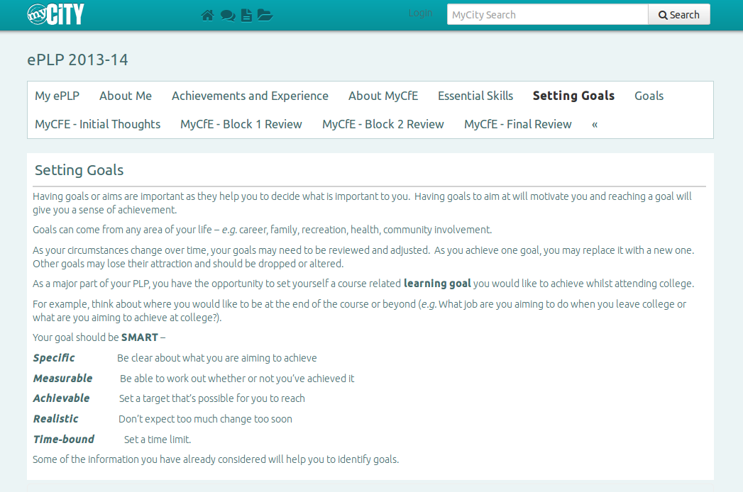
Task: Click the bold 'learning goal' text
Action: [x=437, y=284]
